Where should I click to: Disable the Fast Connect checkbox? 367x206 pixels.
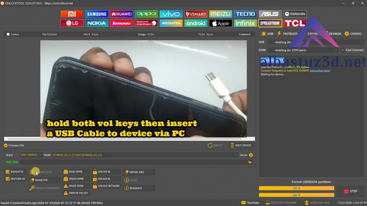(x=343, y=50)
